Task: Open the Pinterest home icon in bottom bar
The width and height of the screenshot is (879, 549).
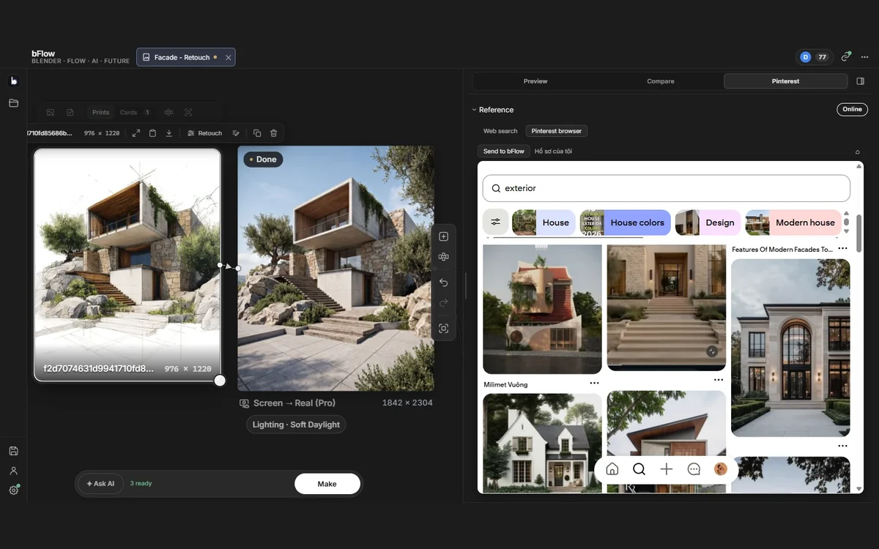Action: [612, 469]
